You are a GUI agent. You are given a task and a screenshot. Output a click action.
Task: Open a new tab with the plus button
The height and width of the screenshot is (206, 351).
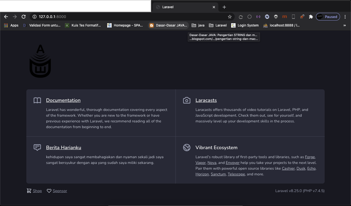point(224,7)
